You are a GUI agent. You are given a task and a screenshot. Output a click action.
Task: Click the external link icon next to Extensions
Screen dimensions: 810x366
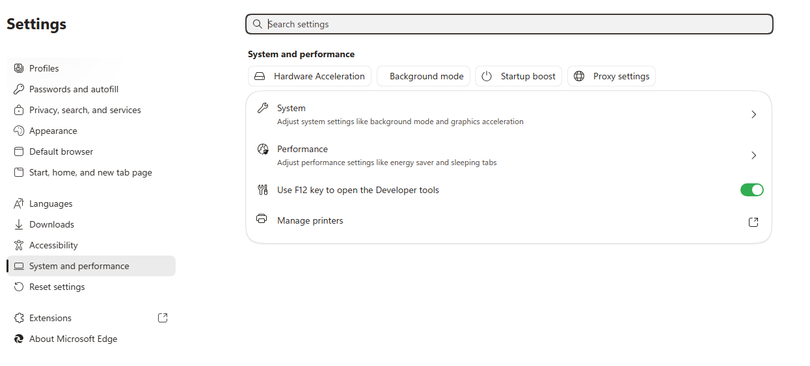click(x=163, y=318)
